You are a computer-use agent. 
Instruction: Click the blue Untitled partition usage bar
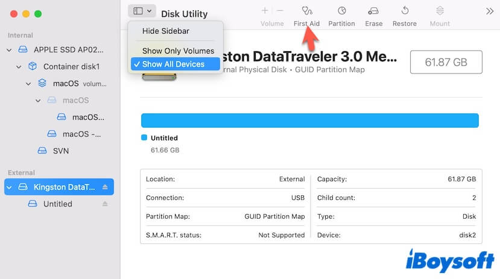309,120
